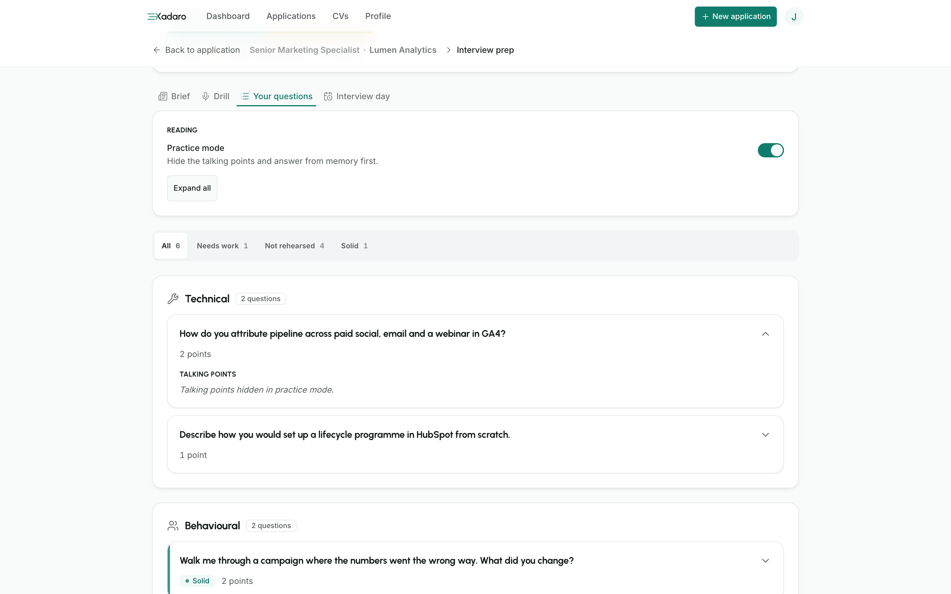This screenshot has height=594, width=951.
Task: Click the Brief tab document icon
Action: [x=163, y=96]
